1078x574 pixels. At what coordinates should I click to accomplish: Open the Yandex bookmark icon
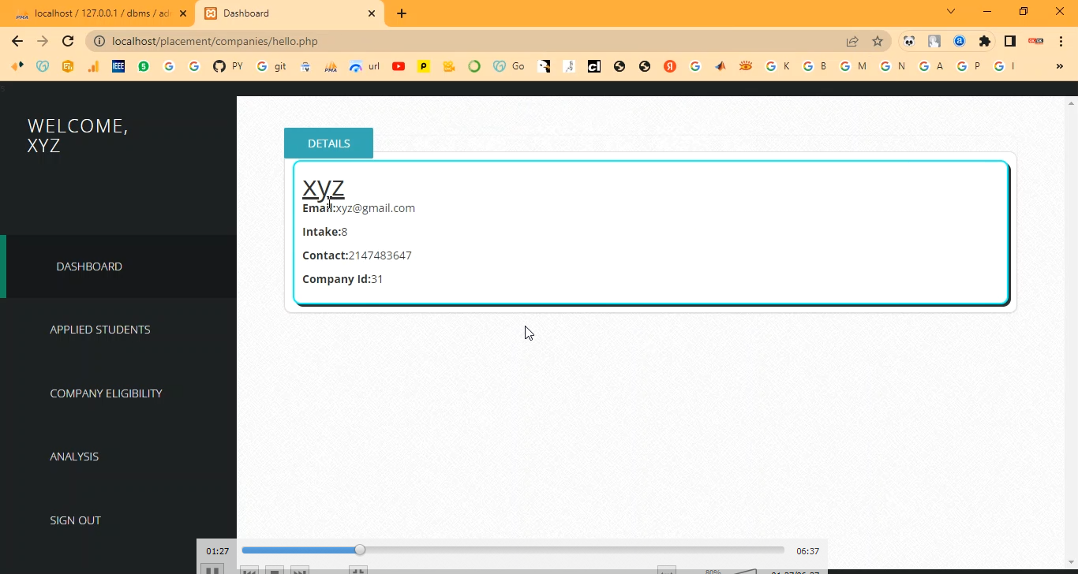click(x=670, y=66)
